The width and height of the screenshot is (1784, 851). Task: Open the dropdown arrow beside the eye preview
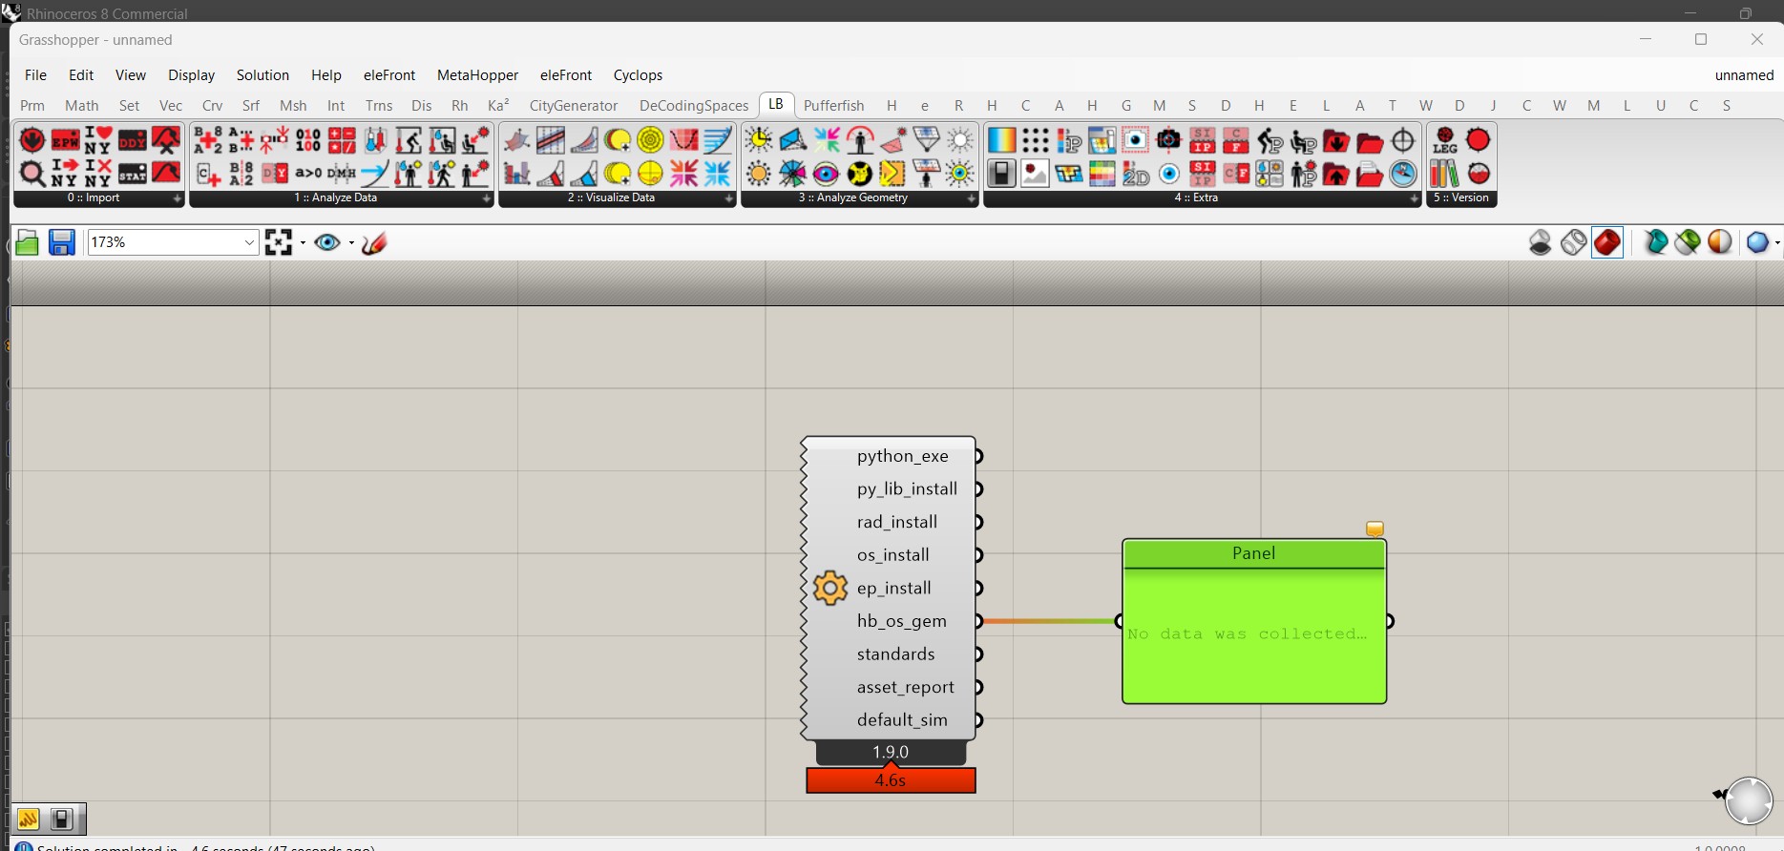351,242
